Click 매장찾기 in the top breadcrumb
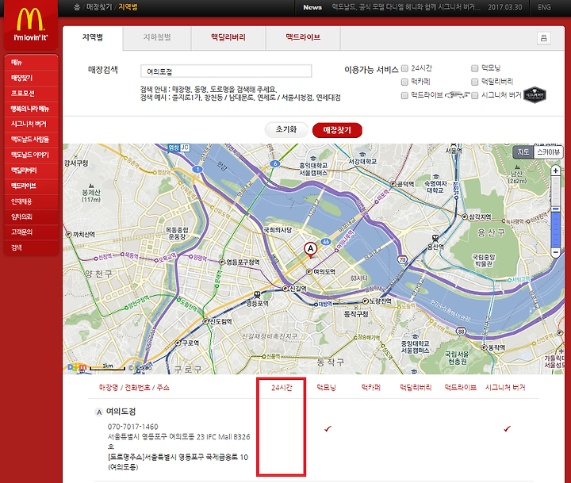Viewport: 571px width, 483px height. (99, 7)
